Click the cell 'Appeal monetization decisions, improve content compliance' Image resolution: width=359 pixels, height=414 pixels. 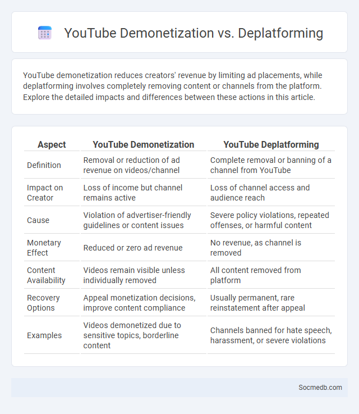[144, 303]
